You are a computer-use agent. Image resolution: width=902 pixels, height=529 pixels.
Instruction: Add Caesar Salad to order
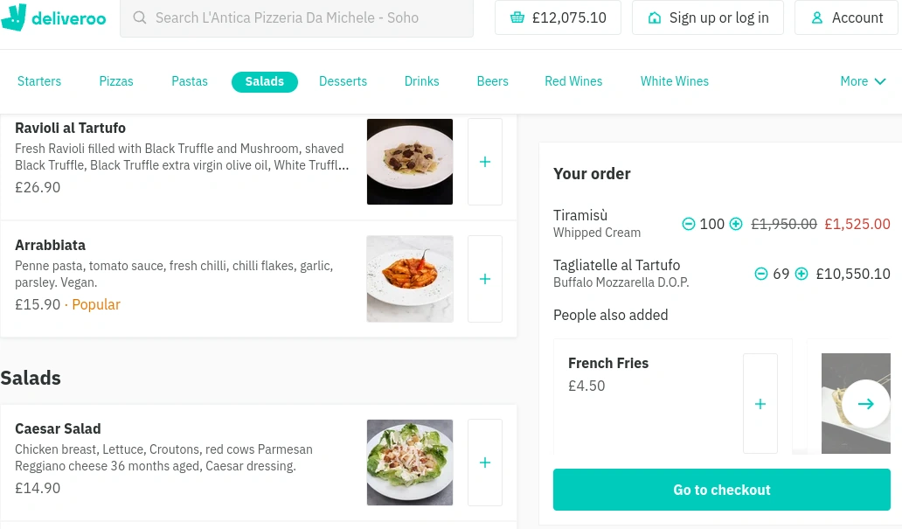[485, 463]
